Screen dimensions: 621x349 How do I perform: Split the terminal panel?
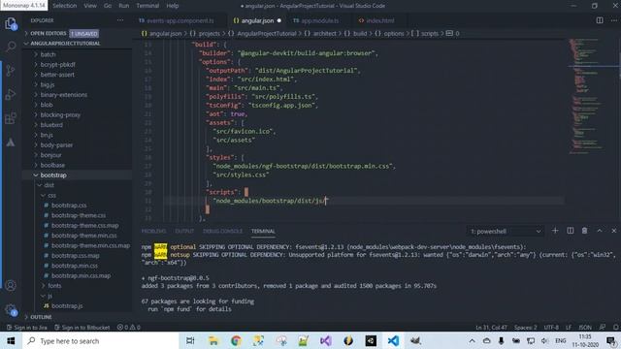click(x=570, y=231)
